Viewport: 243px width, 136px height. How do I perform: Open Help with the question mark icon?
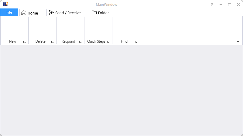point(212,5)
